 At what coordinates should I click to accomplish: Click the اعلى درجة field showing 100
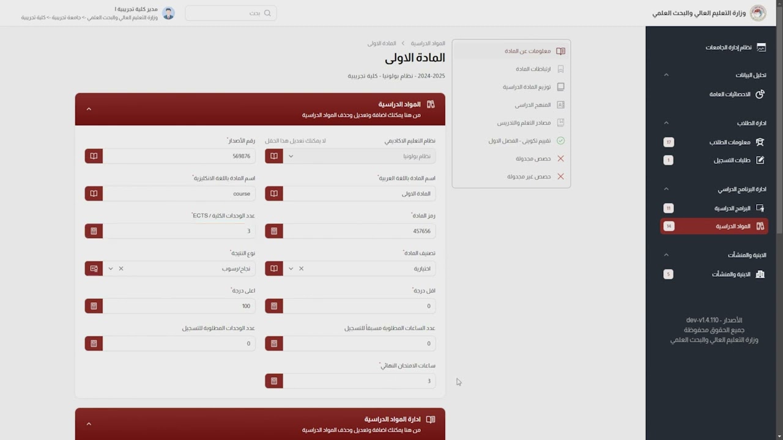pyautogui.click(x=179, y=306)
